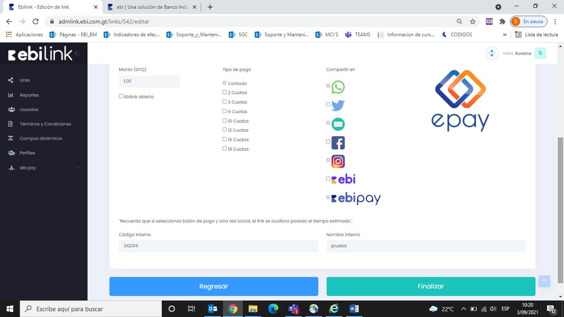Open the CODIGOS bookmark
The width and height of the screenshot is (564, 317).
[x=457, y=35]
